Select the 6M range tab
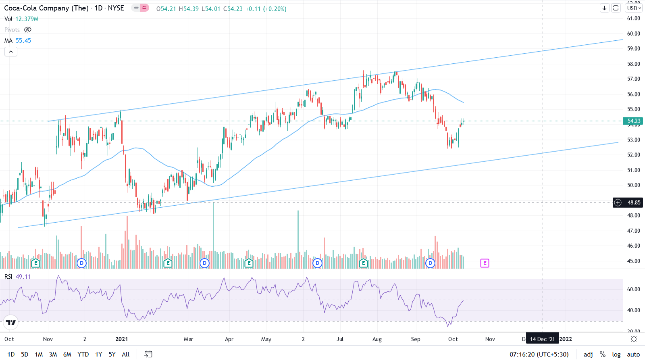The width and height of the screenshot is (645, 363). (67, 354)
